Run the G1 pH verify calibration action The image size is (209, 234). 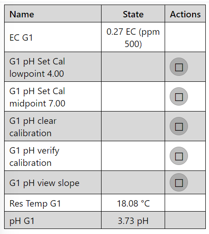(x=179, y=156)
